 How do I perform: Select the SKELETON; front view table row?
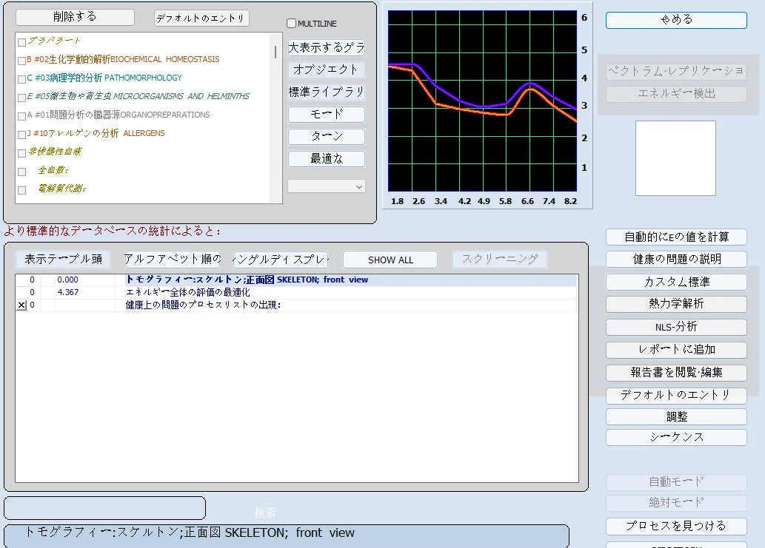[296, 280]
